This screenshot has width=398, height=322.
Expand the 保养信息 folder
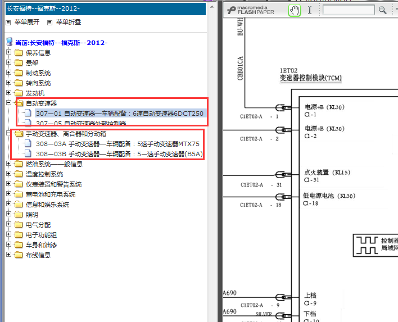point(8,52)
